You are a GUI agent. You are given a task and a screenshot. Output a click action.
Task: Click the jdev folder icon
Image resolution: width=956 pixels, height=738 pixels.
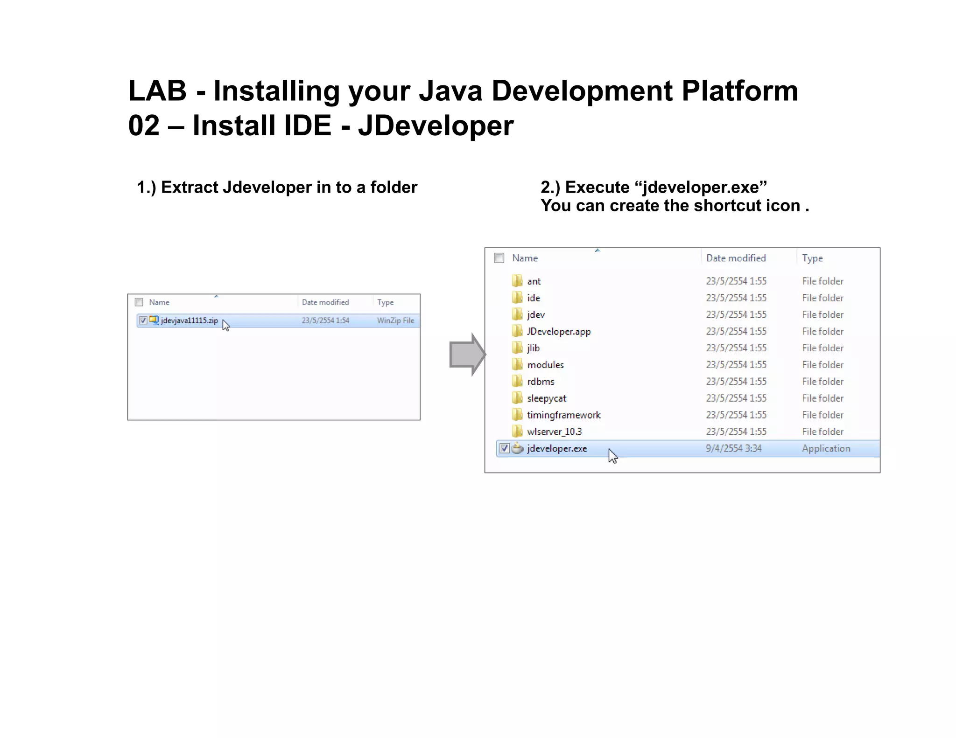(517, 314)
